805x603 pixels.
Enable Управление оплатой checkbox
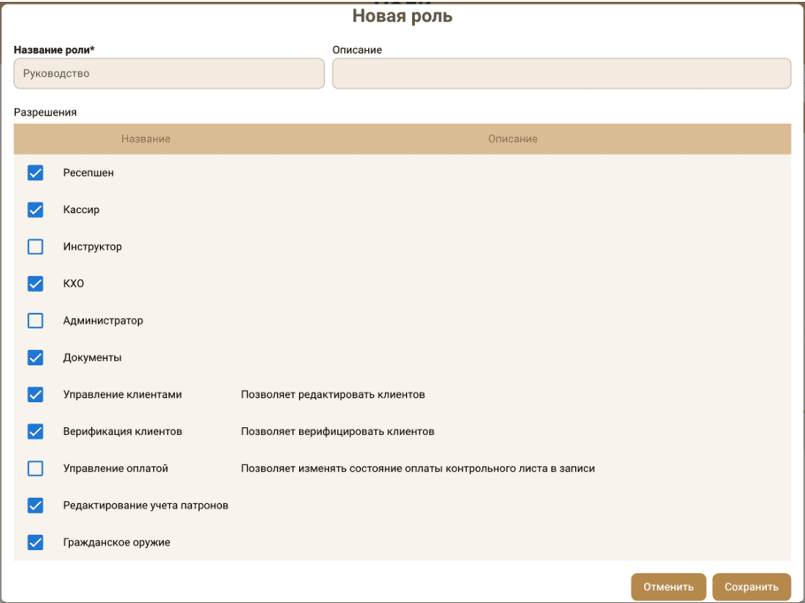coord(35,469)
